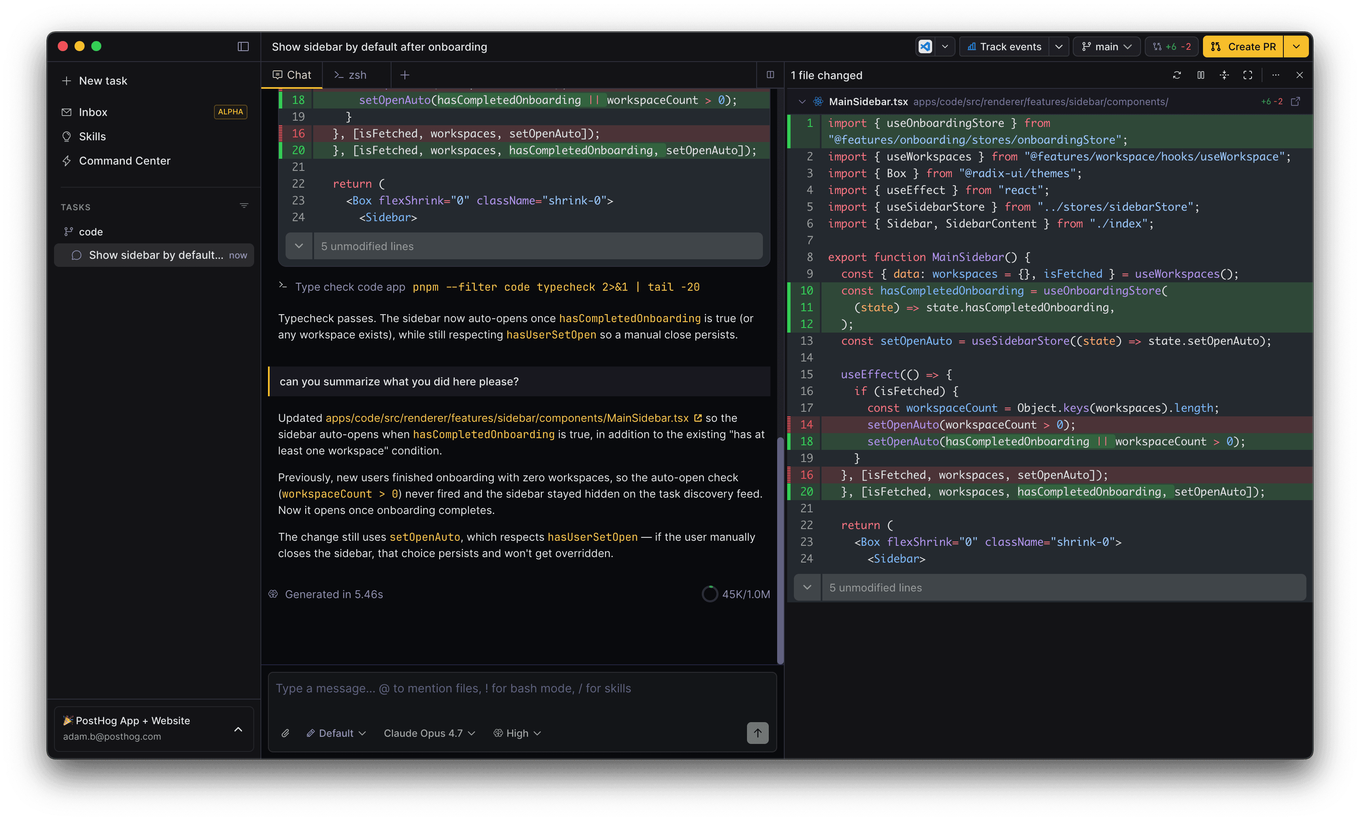Click the terminal icon beside Type check code app
The image size is (1360, 821).
[283, 286]
